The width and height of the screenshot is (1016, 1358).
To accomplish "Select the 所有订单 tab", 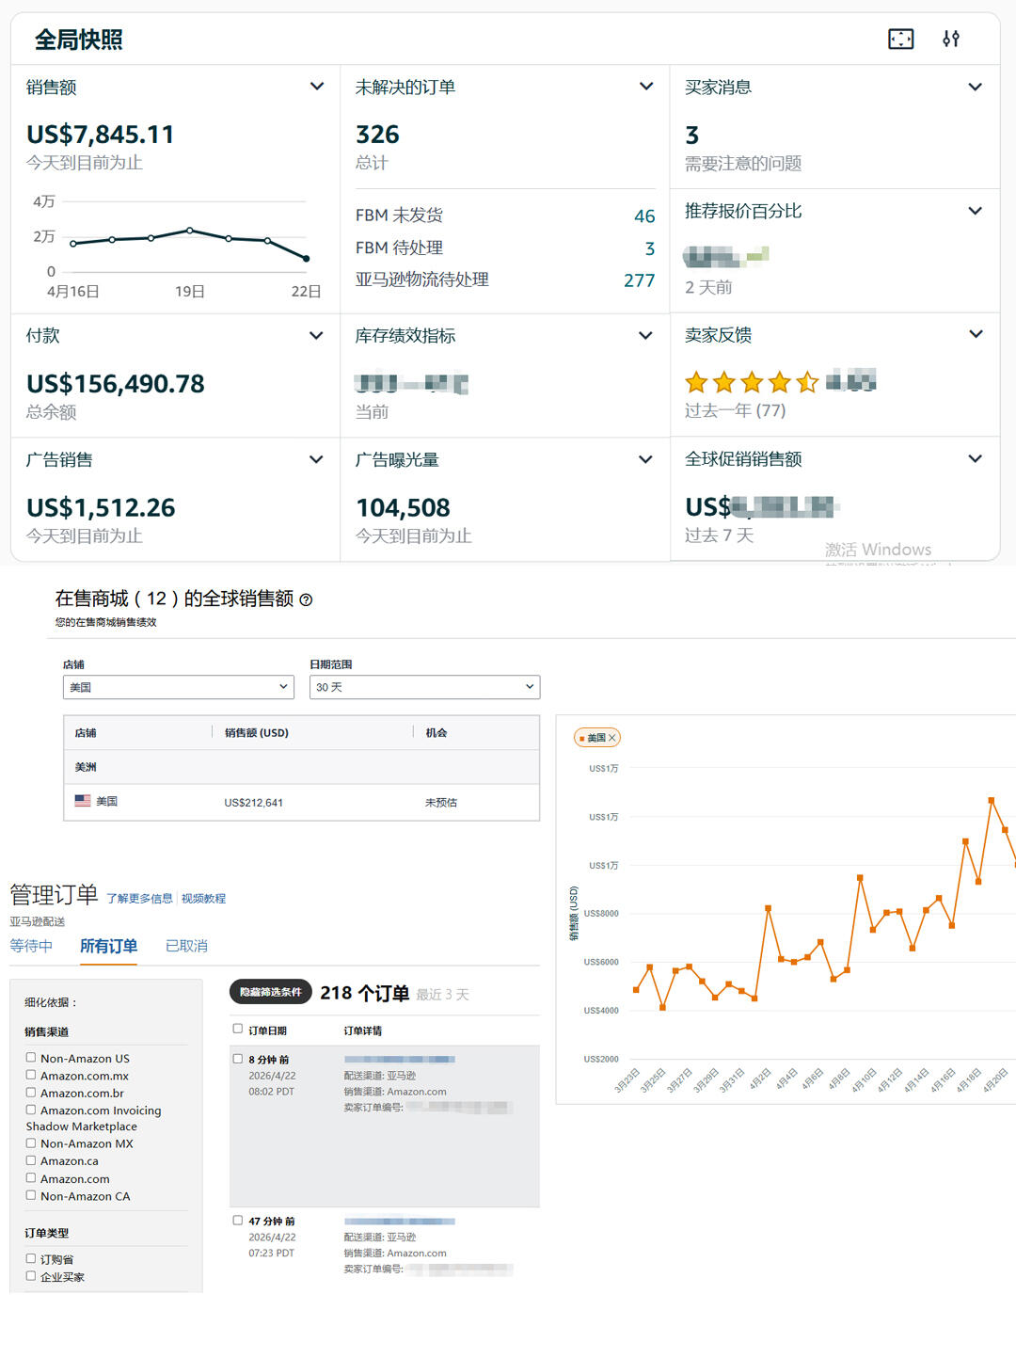I will (x=108, y=946).
